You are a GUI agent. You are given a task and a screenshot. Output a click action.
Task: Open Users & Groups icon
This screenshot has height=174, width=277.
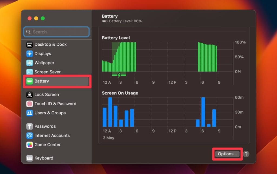[x=29, y=113]
